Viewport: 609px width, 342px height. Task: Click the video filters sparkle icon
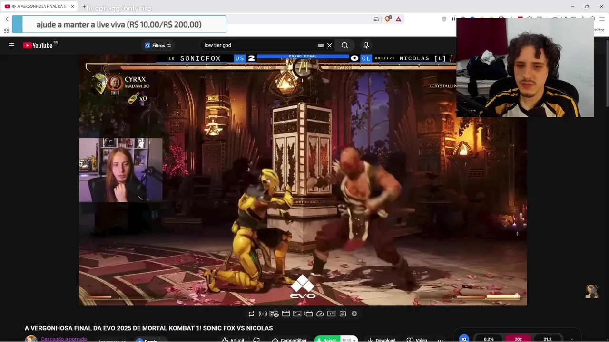coord(331,313)
